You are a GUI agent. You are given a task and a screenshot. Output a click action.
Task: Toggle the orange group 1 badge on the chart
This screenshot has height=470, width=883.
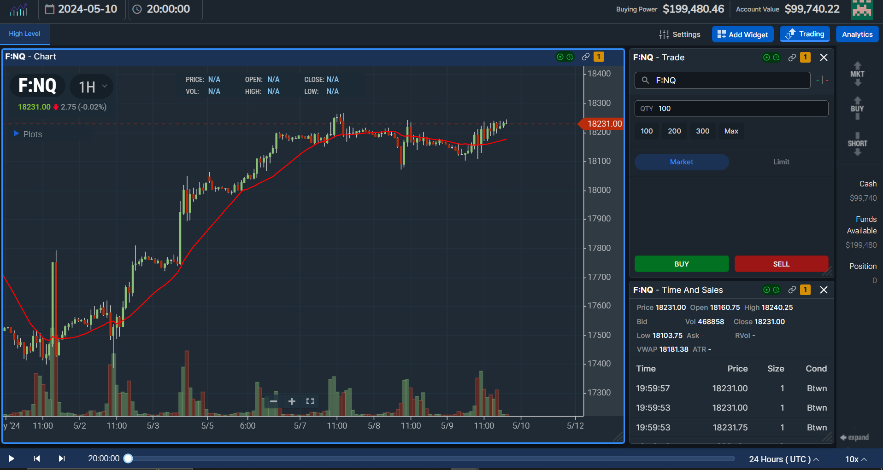(599, 57)
